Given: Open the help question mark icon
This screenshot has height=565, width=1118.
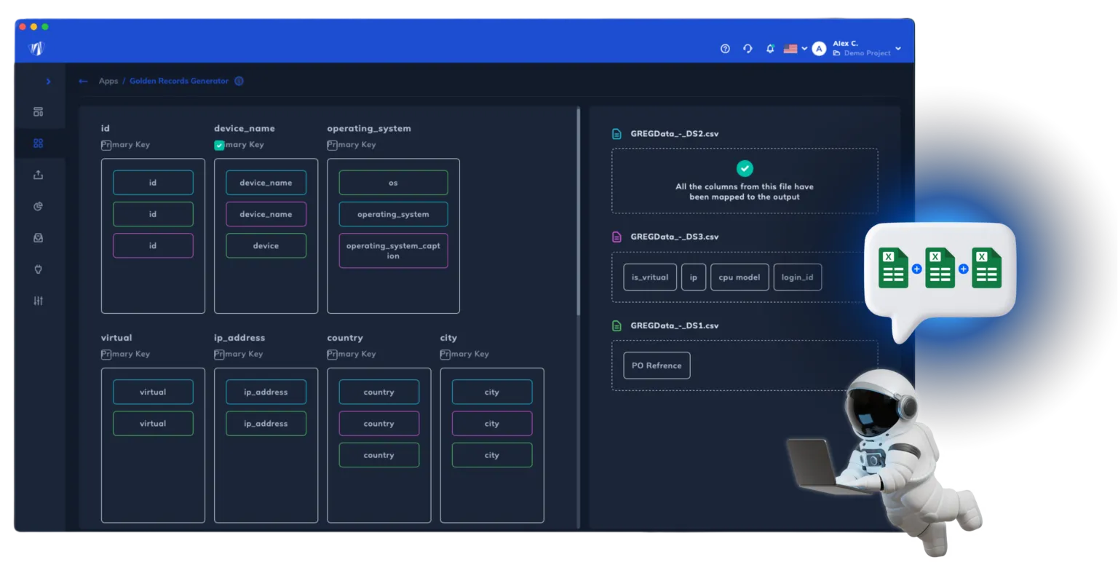Looking at the screenshot, I should [725, 49].
